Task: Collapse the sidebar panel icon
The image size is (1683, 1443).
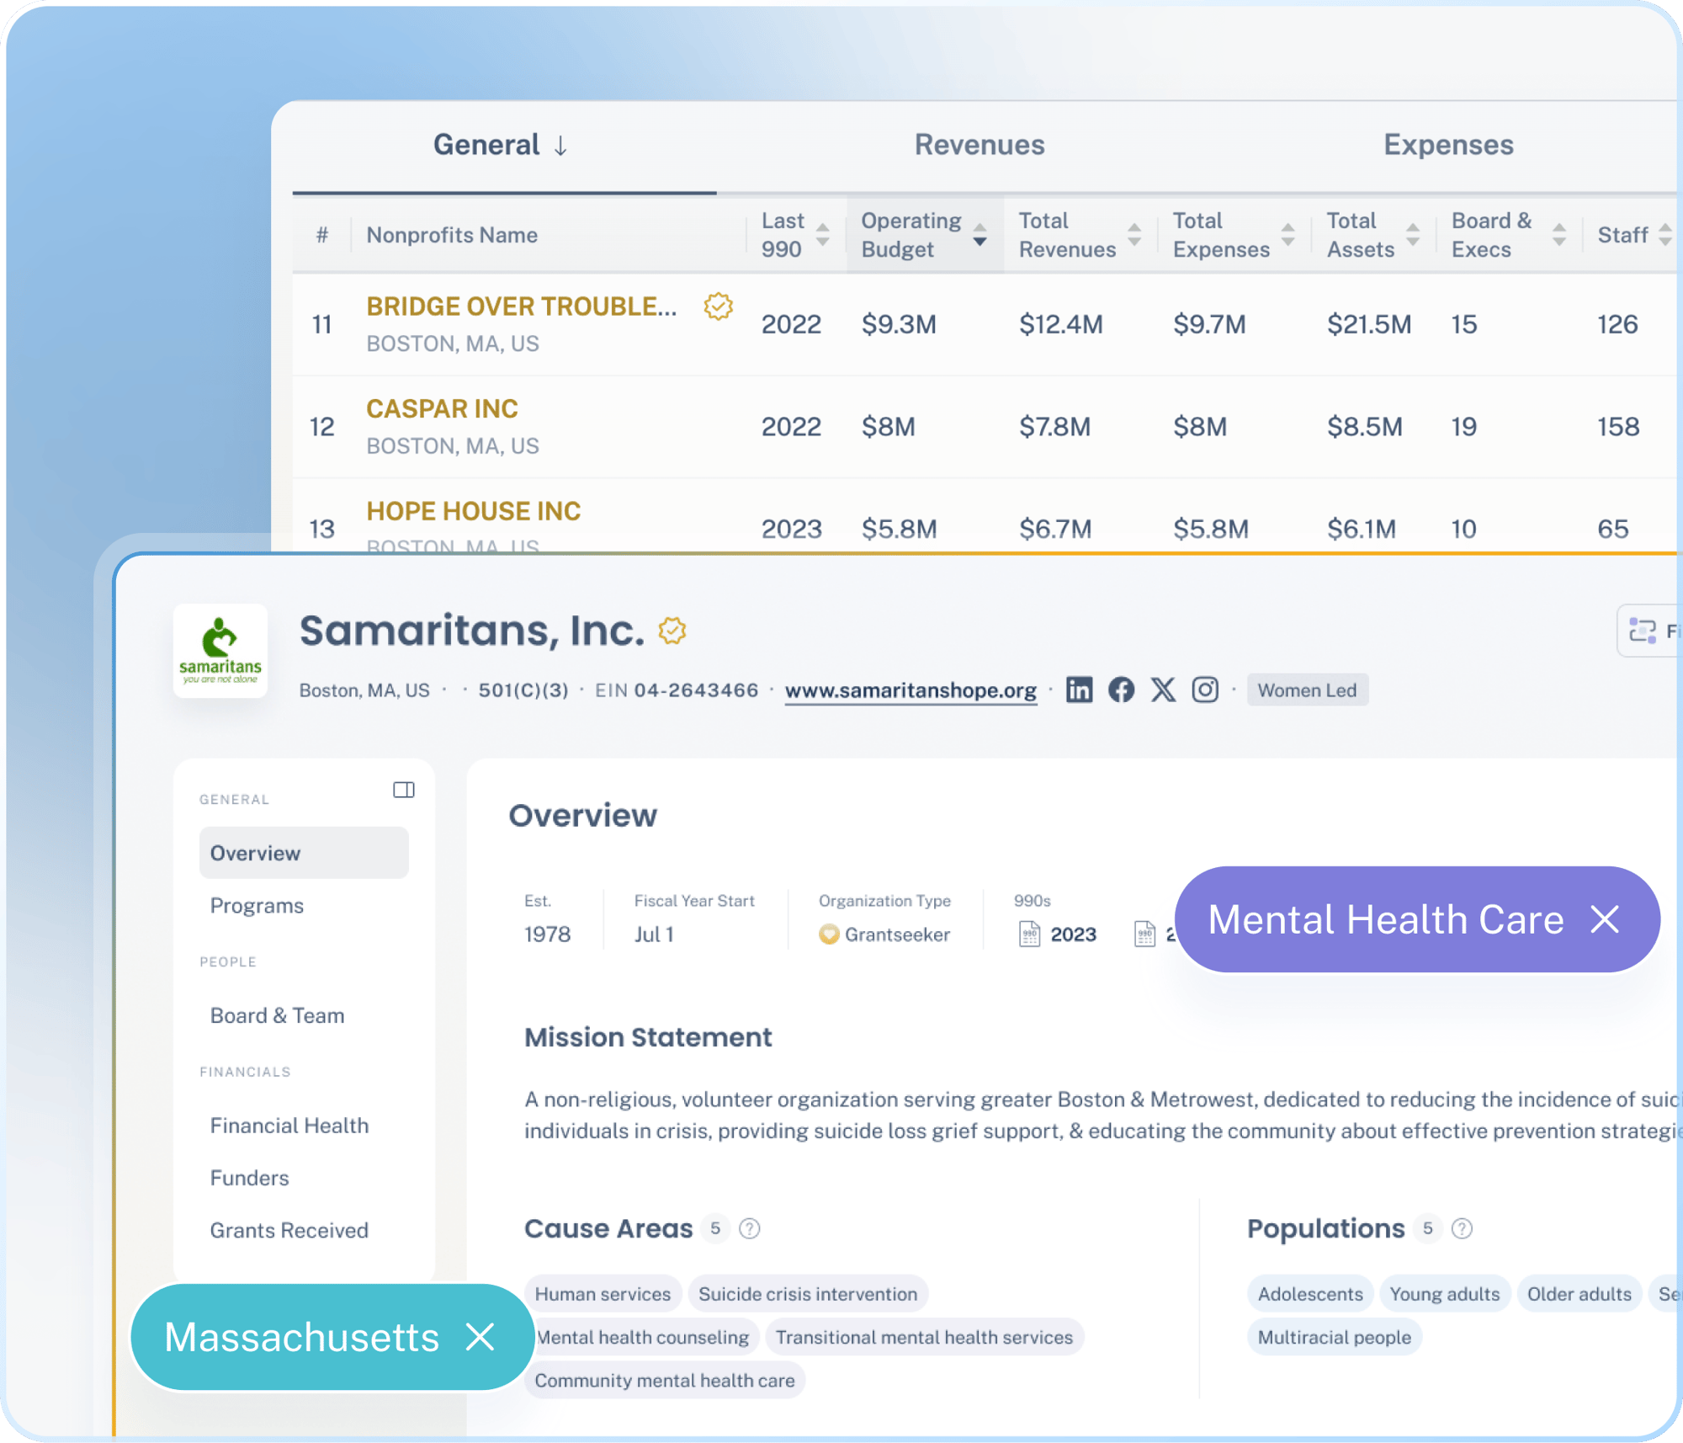Action: click(x=404, y=790)
